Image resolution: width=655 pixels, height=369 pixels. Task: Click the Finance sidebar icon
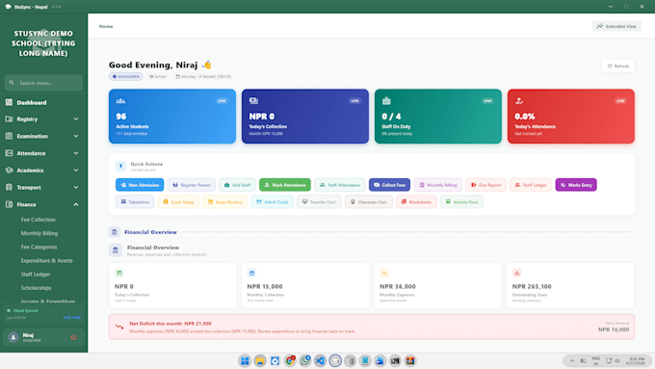pyautogui.click(x=9, y=205)
